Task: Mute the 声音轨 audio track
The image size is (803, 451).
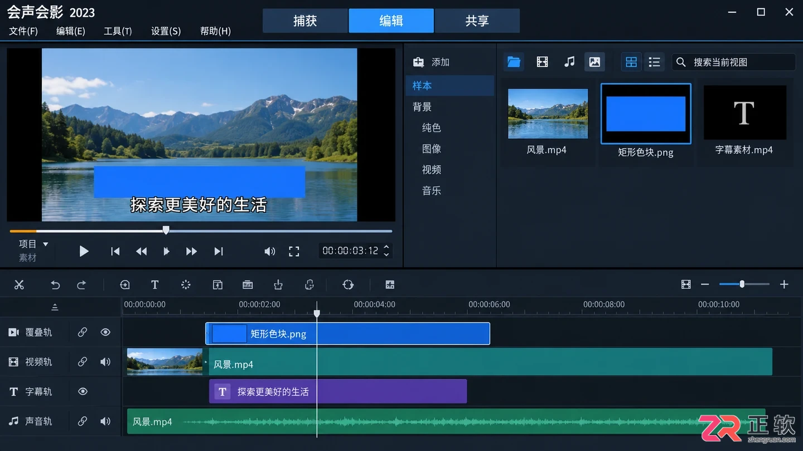Action: (x=105, y=421)
